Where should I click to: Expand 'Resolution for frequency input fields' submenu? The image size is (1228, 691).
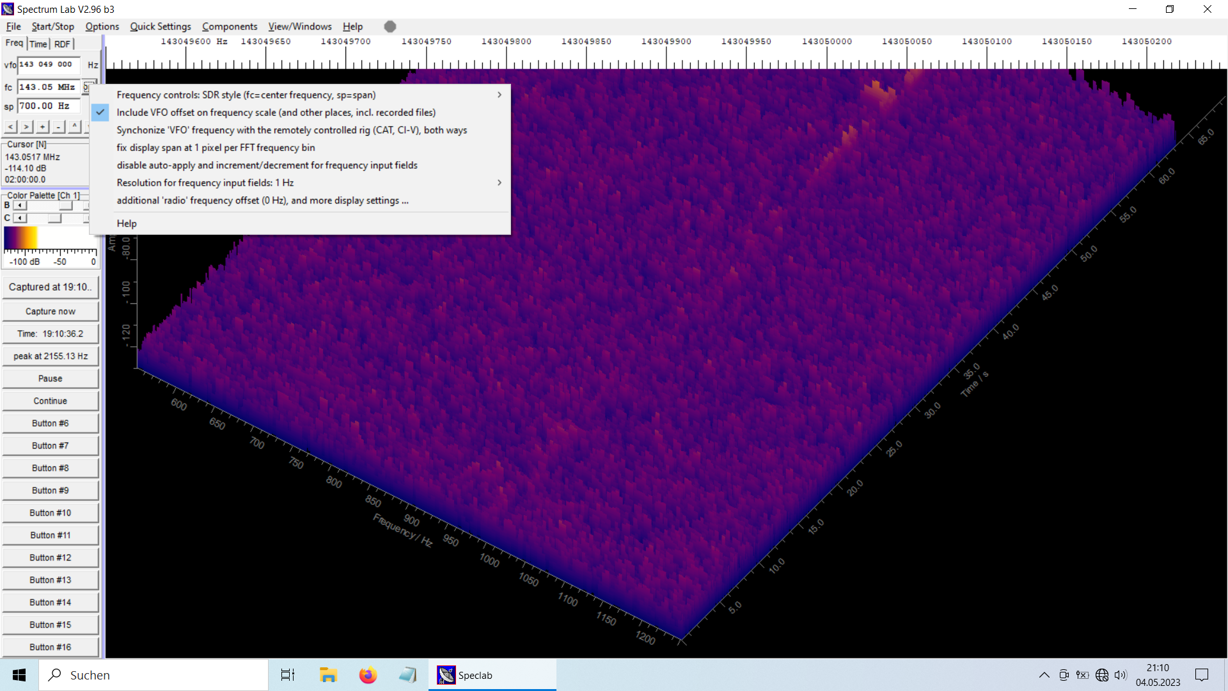[300, 183]
